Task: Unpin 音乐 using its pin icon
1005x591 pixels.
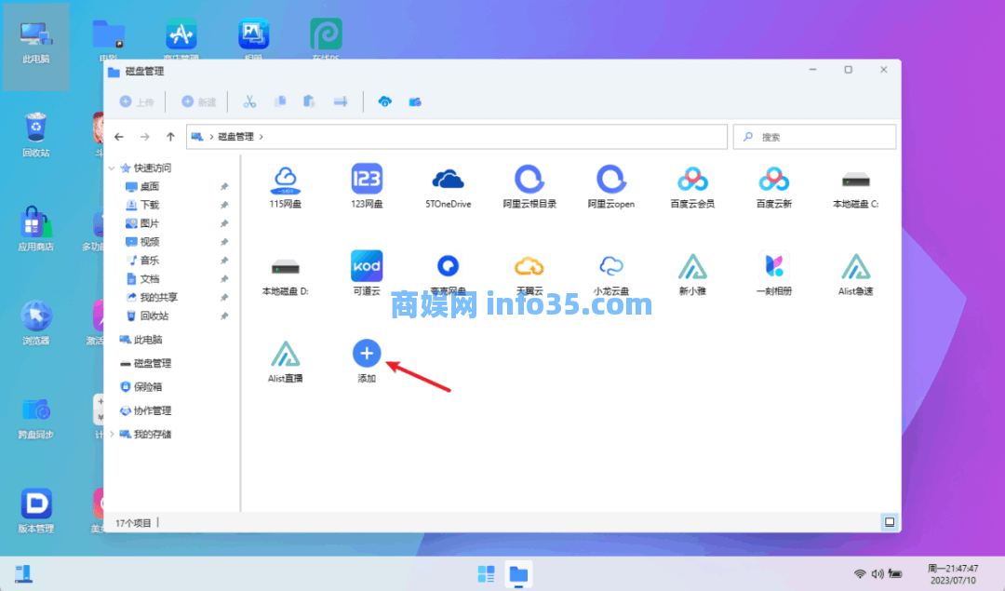Action: click(x=224, y=261)
